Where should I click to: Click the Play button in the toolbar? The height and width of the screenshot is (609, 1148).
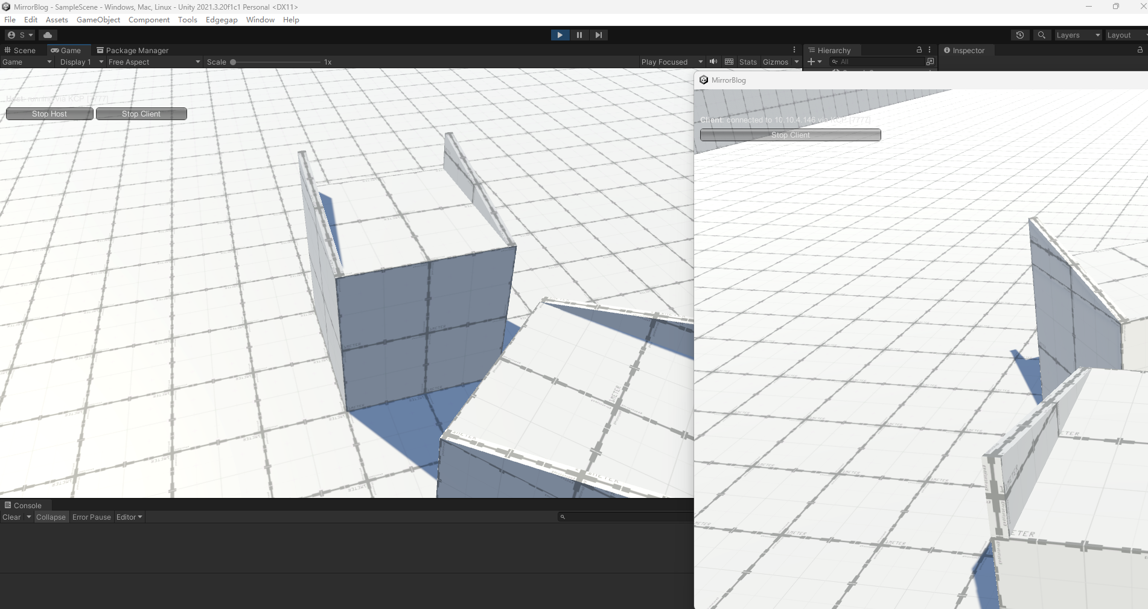coord(560,35)
